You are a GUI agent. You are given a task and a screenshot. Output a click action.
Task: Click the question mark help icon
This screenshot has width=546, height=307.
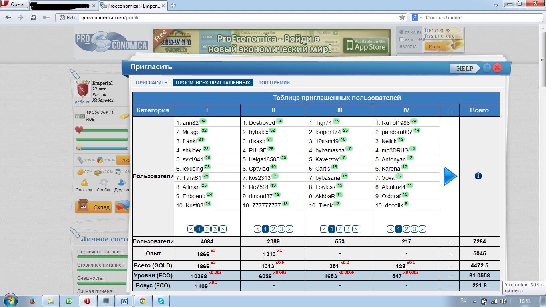click(486, 68)
